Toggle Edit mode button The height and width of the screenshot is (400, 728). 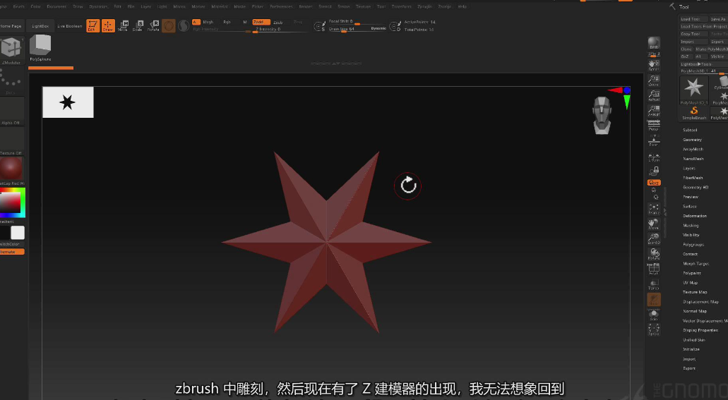coord(93,25)
